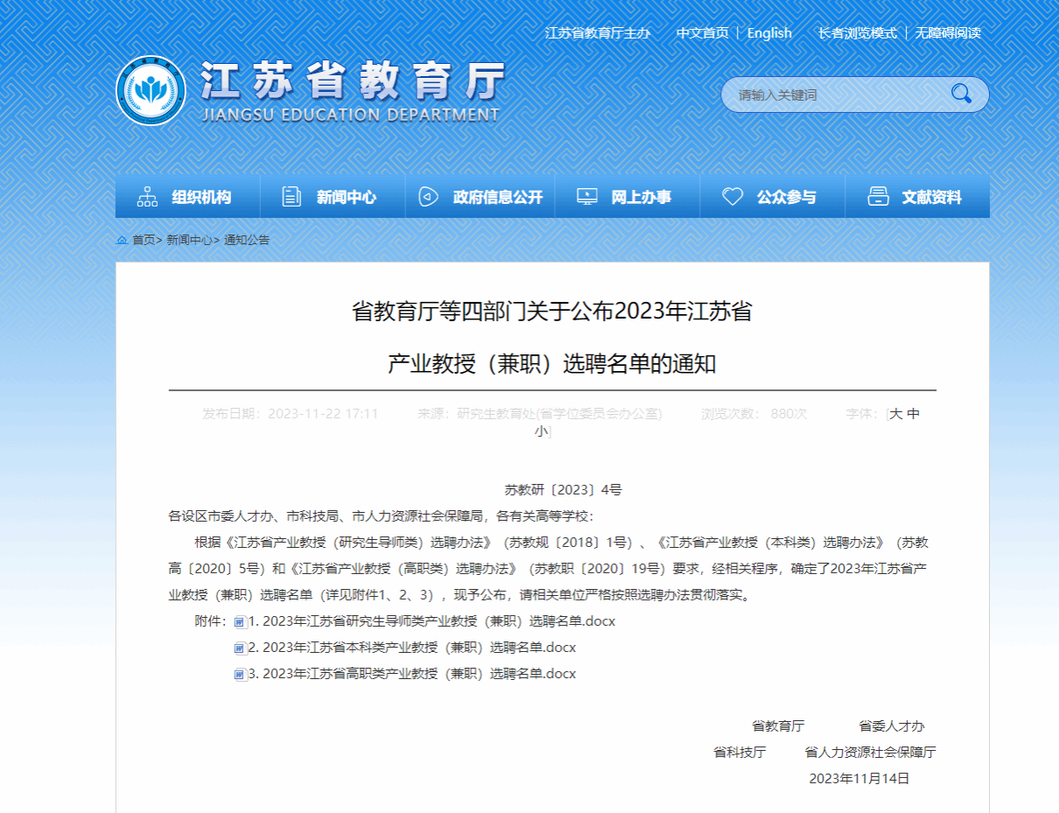Click the 公众参与 heart icon
This screenshot has width=1059, height=813.
(733, 197)
